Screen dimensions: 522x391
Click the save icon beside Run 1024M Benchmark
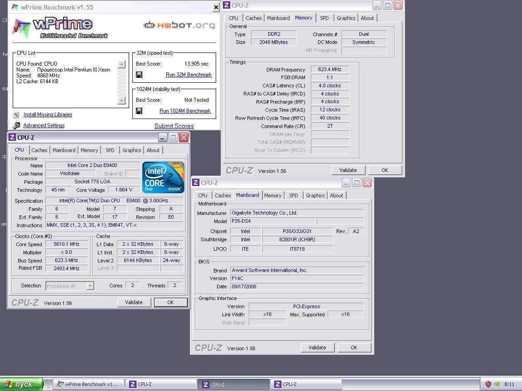tap(139, 111)
